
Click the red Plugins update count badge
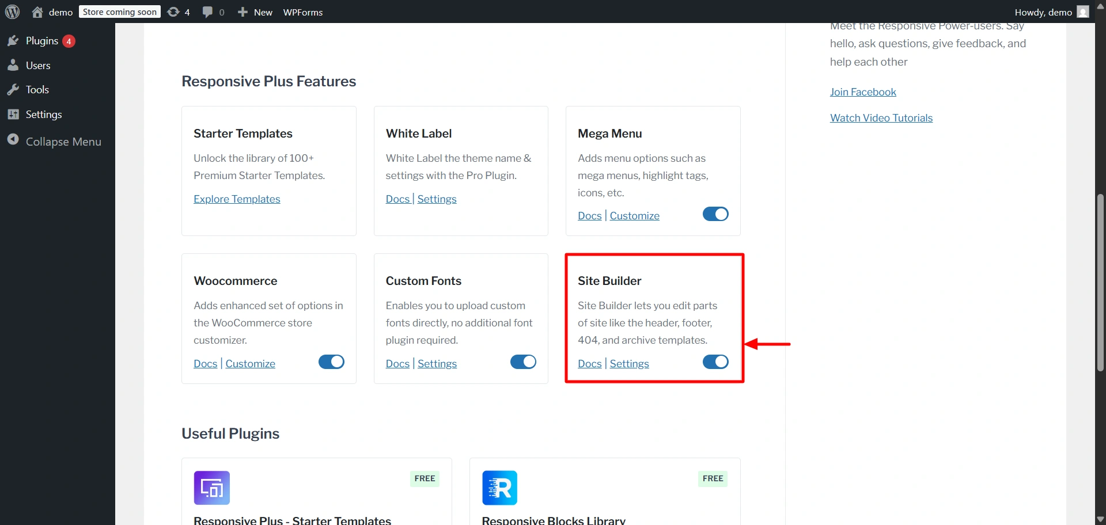tap(69, 41)
